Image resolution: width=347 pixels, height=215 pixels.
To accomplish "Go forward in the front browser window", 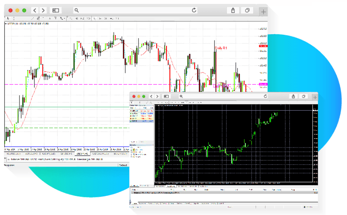I will point(157,96).
